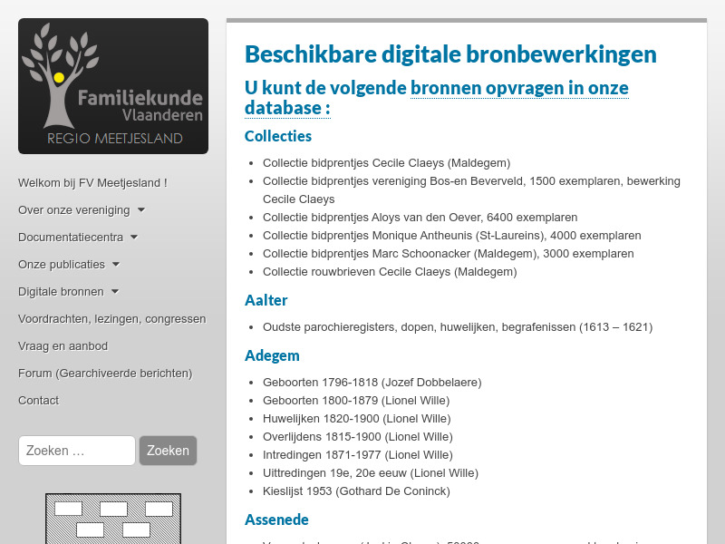Click the "Adegem" heading

pyautogui.click(x=272, y=355)
